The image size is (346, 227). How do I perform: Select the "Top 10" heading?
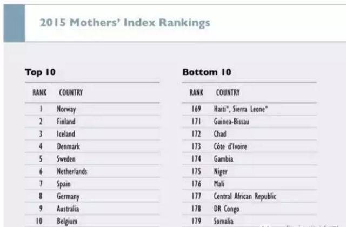coord(41,72)
